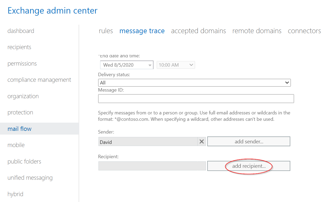Image resolution: width=331 pixels, height=202 pixels.
Task: Go to compliance management
Action: point(39,80)
